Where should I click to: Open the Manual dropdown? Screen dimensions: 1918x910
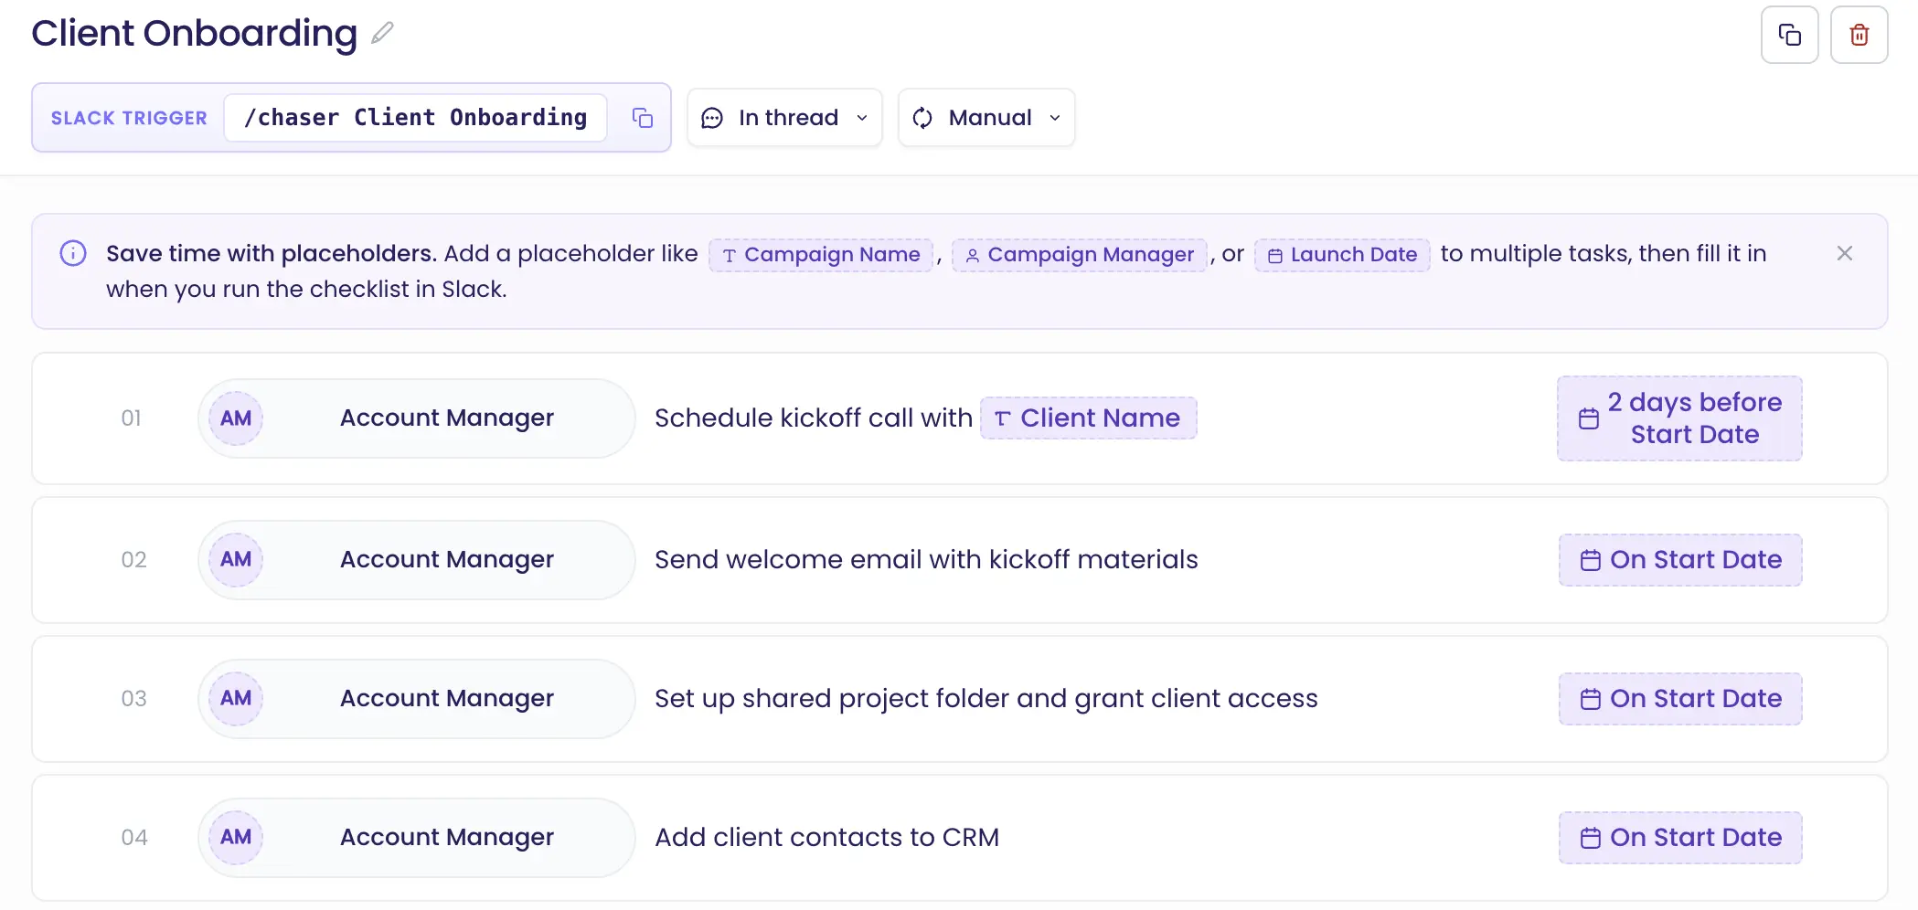[986, 118]
